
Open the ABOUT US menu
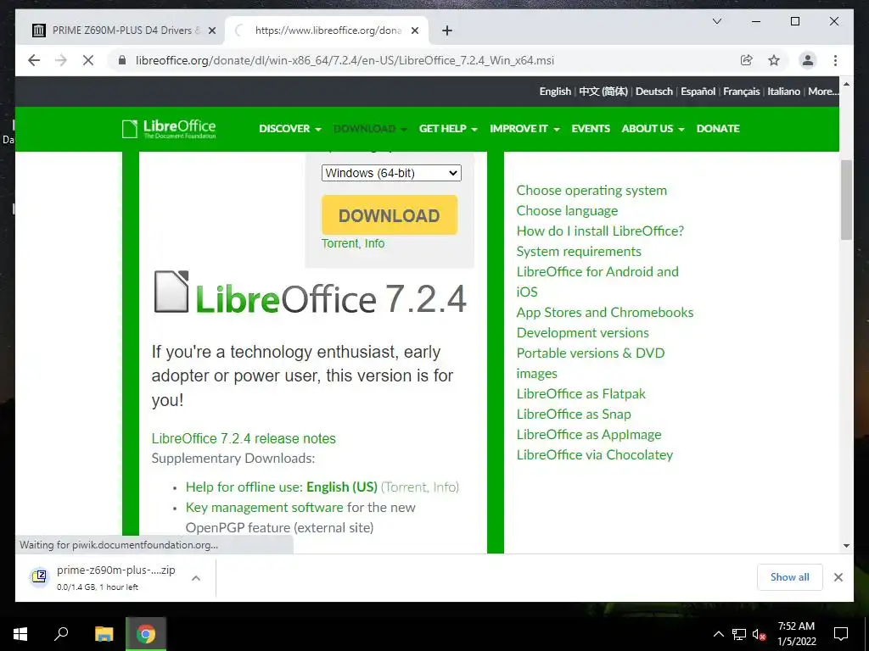[653, 129]
